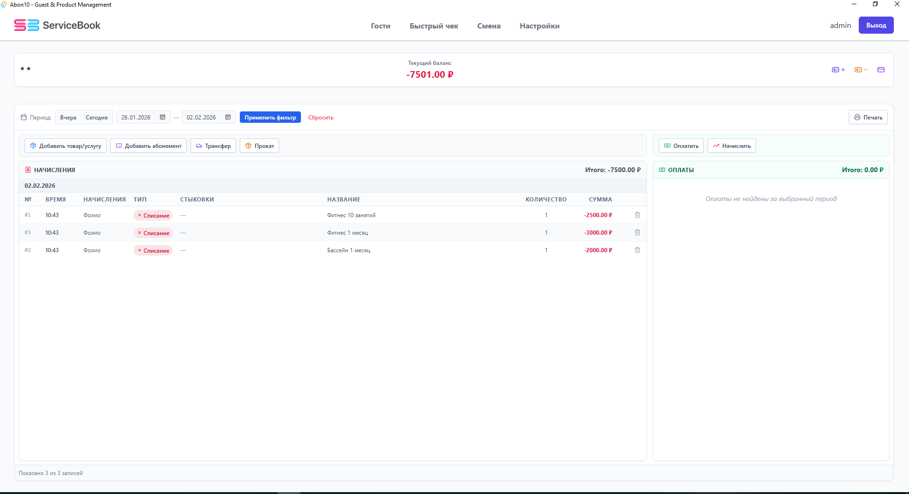909x494 pixels.
Task: Click the ВРЕМЯ column header
Action: [55, 200]
